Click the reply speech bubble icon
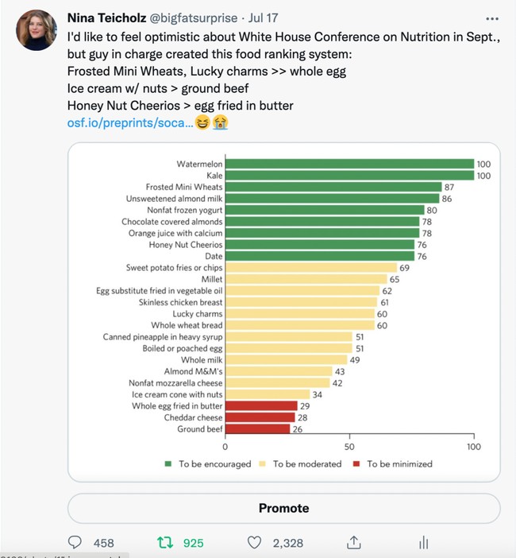 (76, 543)
